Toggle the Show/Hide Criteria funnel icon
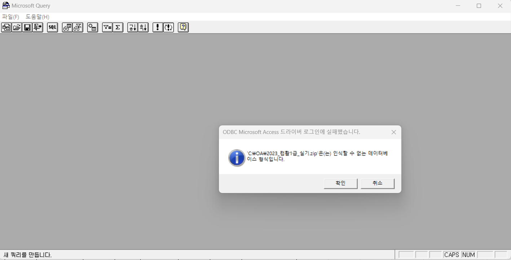 tap(78, 27)
